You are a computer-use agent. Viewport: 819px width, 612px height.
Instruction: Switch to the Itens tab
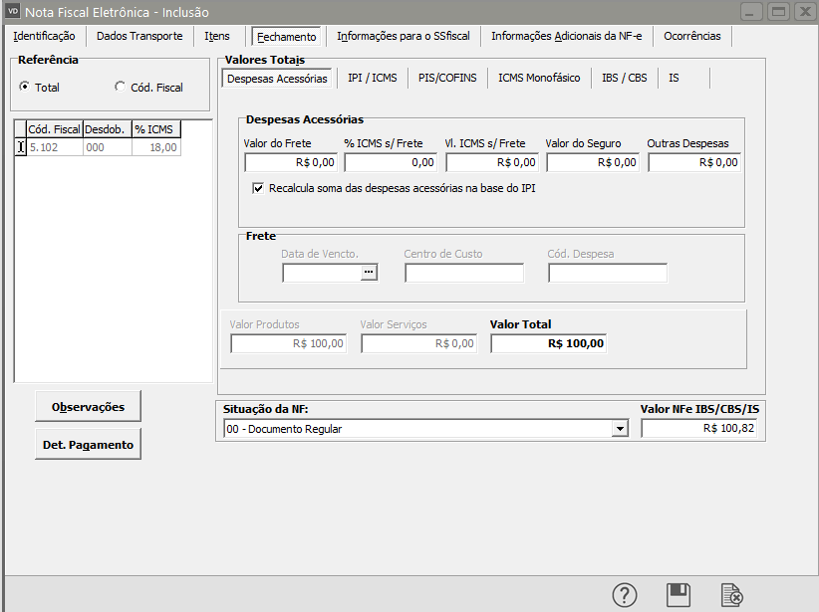pos(216,37)
